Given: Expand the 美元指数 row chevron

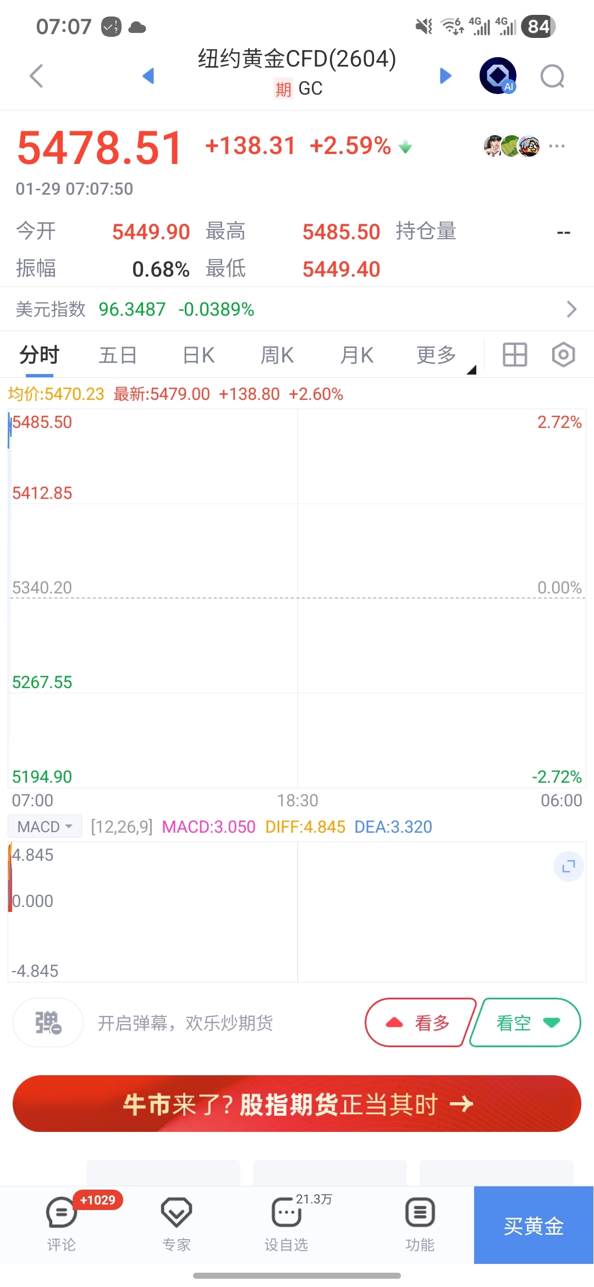Looking at the screenshot, I should tap(571, 309).
